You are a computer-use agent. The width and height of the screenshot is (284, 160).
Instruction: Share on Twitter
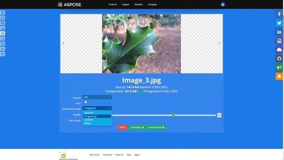pyautogui.click(x=279, y=23)
